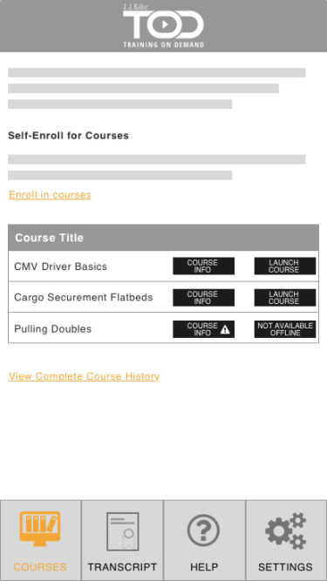Launch the Cargo Securement Flatbeds course
Screen dimensions: 327x581
(x=285, y=298)
